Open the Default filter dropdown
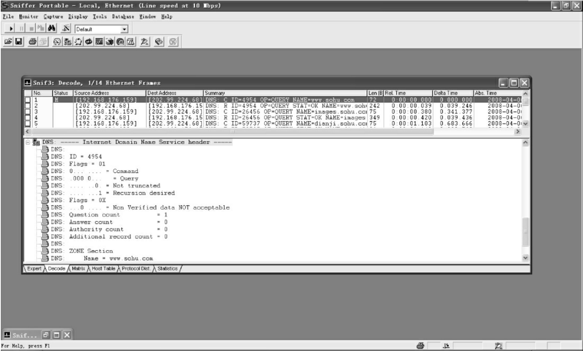Image resolution: width=583 pixels, height=351 pixels. click(x=124, y=29)
